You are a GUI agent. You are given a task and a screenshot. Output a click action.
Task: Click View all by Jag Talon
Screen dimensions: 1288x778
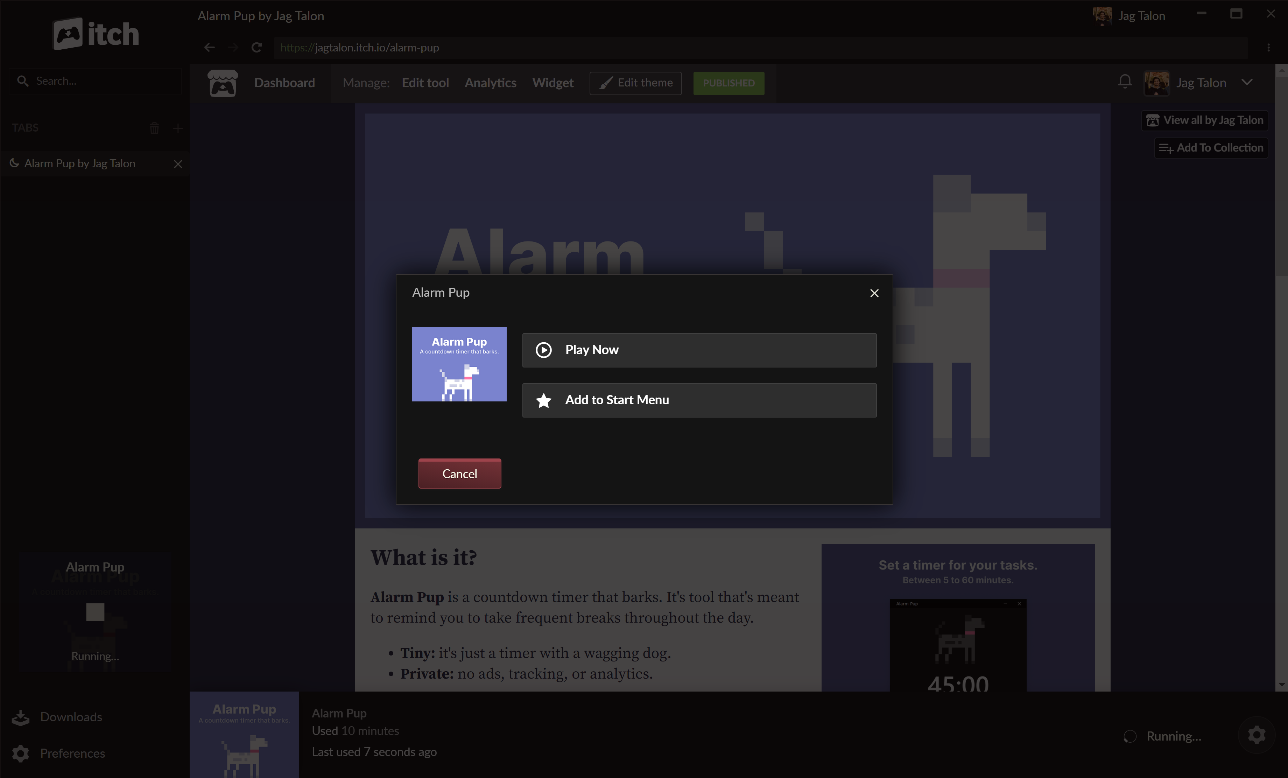[1205, 120]
